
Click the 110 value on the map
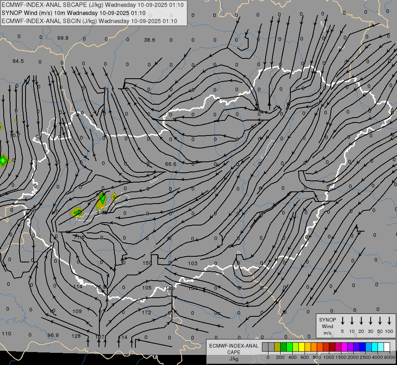click(x=6, y=334)
